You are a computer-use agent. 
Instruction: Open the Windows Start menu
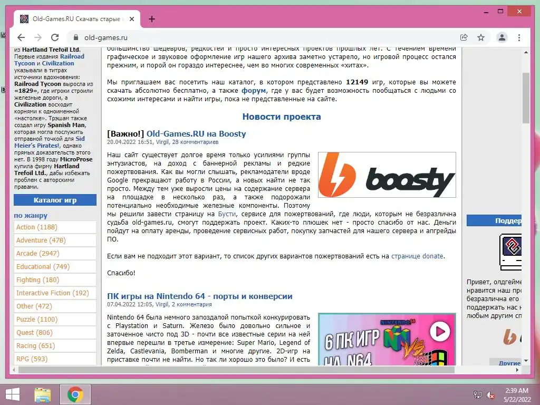(x=13, y=394)
